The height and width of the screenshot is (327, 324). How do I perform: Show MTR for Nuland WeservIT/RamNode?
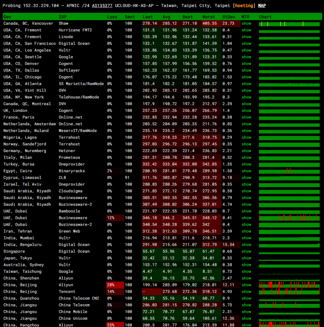click(246, 131)
